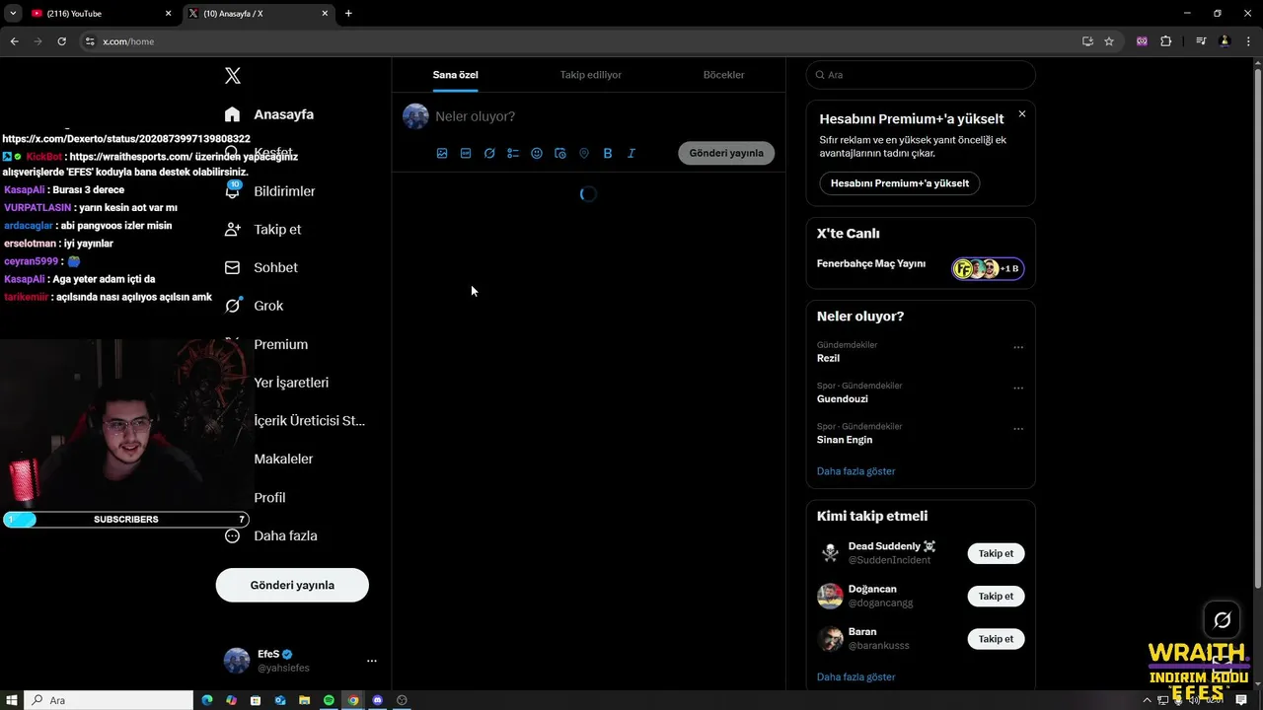Viewport: 1263px width, 710px height.
Task: Switch to Takip ediliyor tab
Action: [x=591, y=75]
